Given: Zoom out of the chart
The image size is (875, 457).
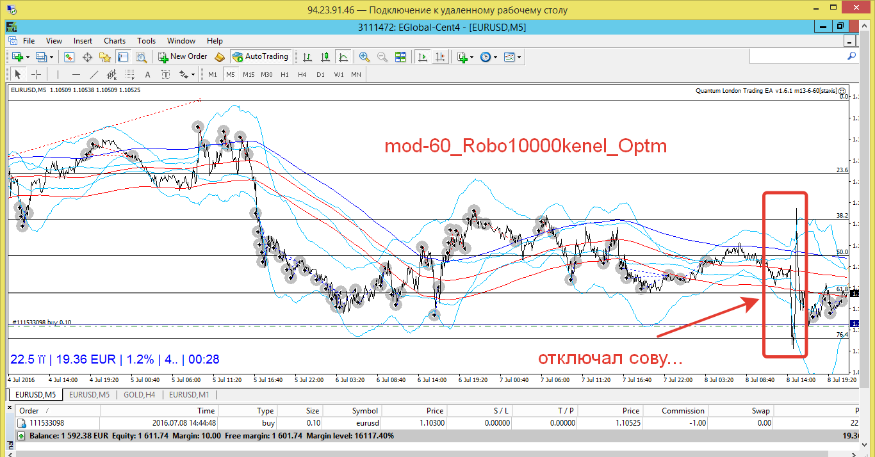Looking at the screenshot, I should click(x=382, y=57).
